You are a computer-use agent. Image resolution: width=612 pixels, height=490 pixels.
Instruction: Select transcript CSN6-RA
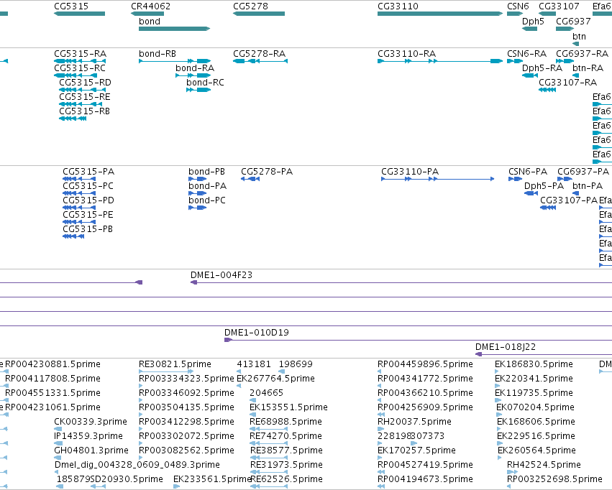tap(515, 61)
